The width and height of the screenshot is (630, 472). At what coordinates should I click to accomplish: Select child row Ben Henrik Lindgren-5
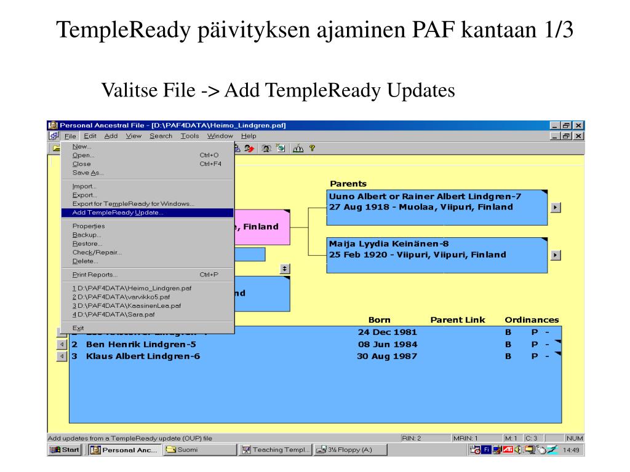pyautogui.click(x=316, y=344)
